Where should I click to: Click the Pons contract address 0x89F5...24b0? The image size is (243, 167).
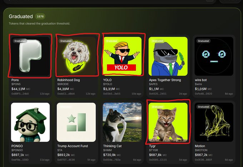[20, 94]
